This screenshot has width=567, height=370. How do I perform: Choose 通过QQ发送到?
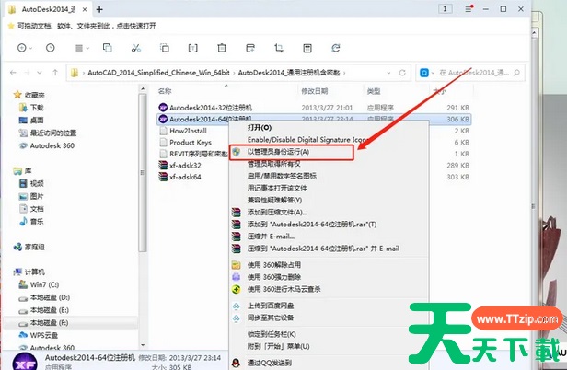click(270, 363)
